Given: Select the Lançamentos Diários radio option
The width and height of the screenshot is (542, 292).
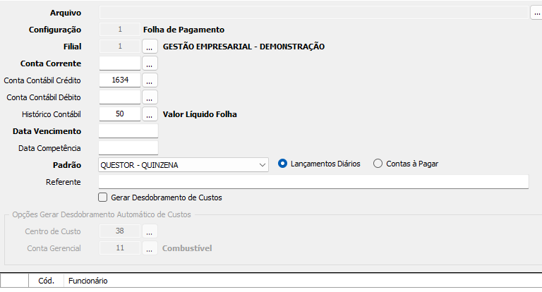Looking at the screenshot, I should [x=283, y=164].
